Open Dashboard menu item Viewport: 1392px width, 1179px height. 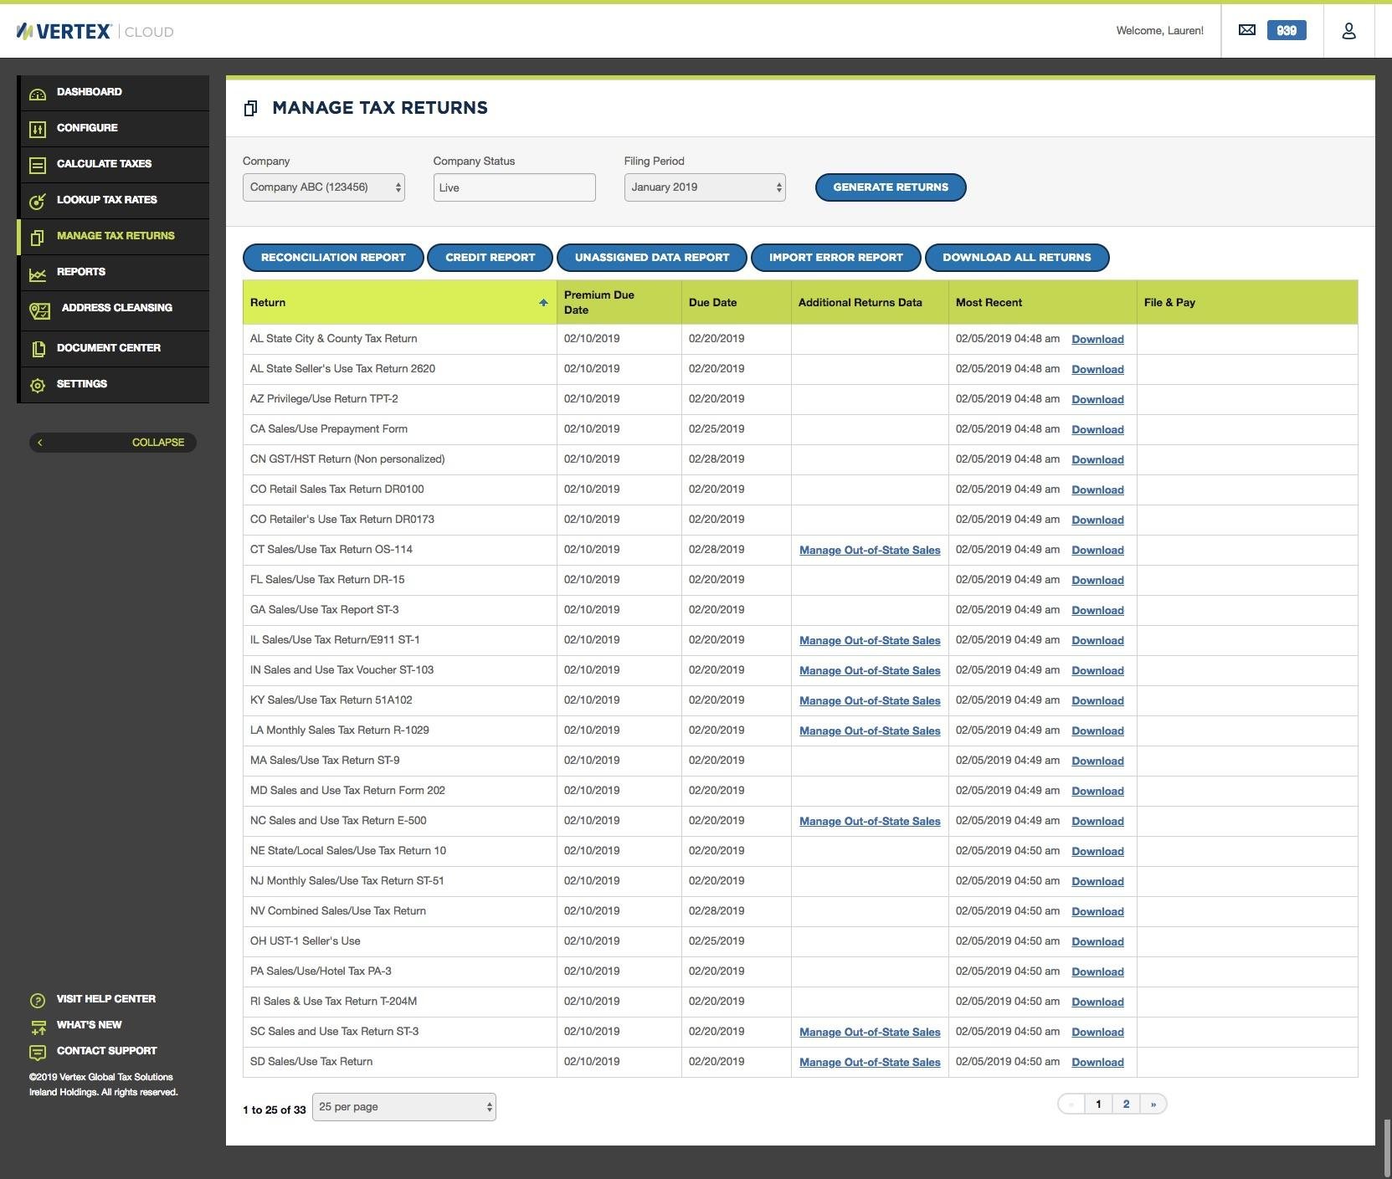click(114, 92)
